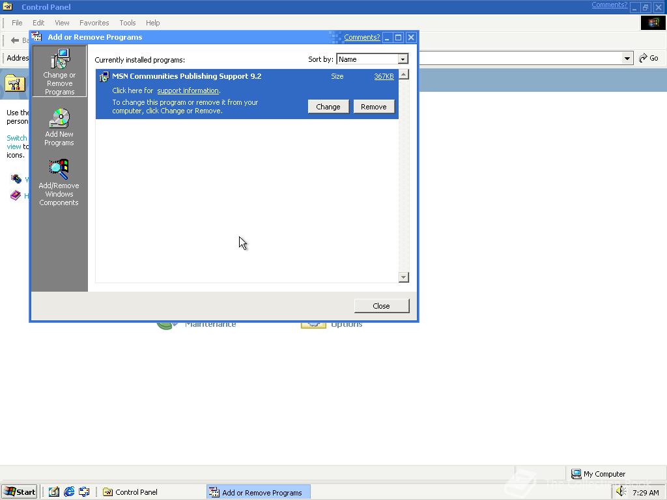Click the Switch view link in Control Panel
The image size is (667, 500).
(16, 142)
